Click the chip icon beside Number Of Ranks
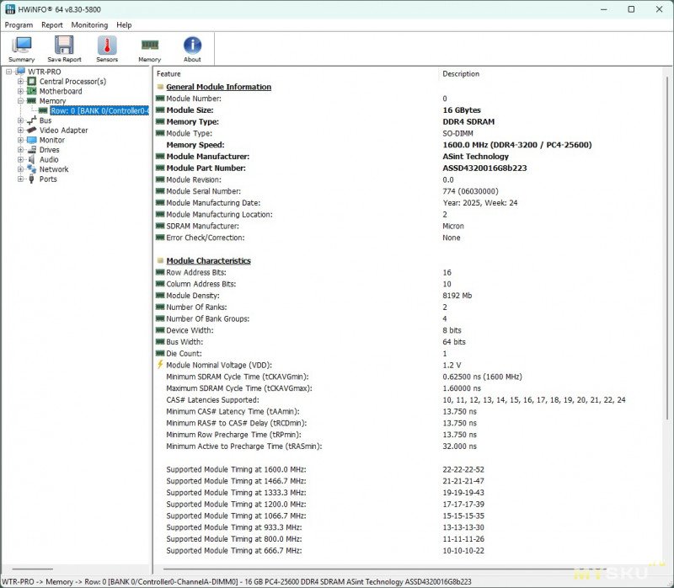Viewport: 674px width, 588px height. 160,307
